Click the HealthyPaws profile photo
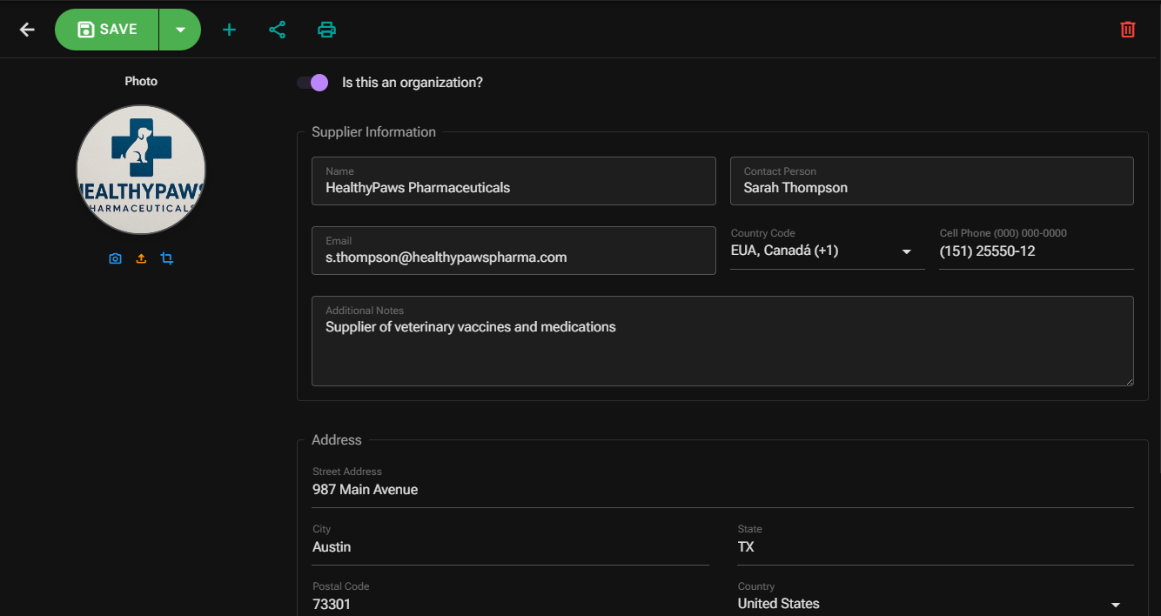 [x=141, y=169]
